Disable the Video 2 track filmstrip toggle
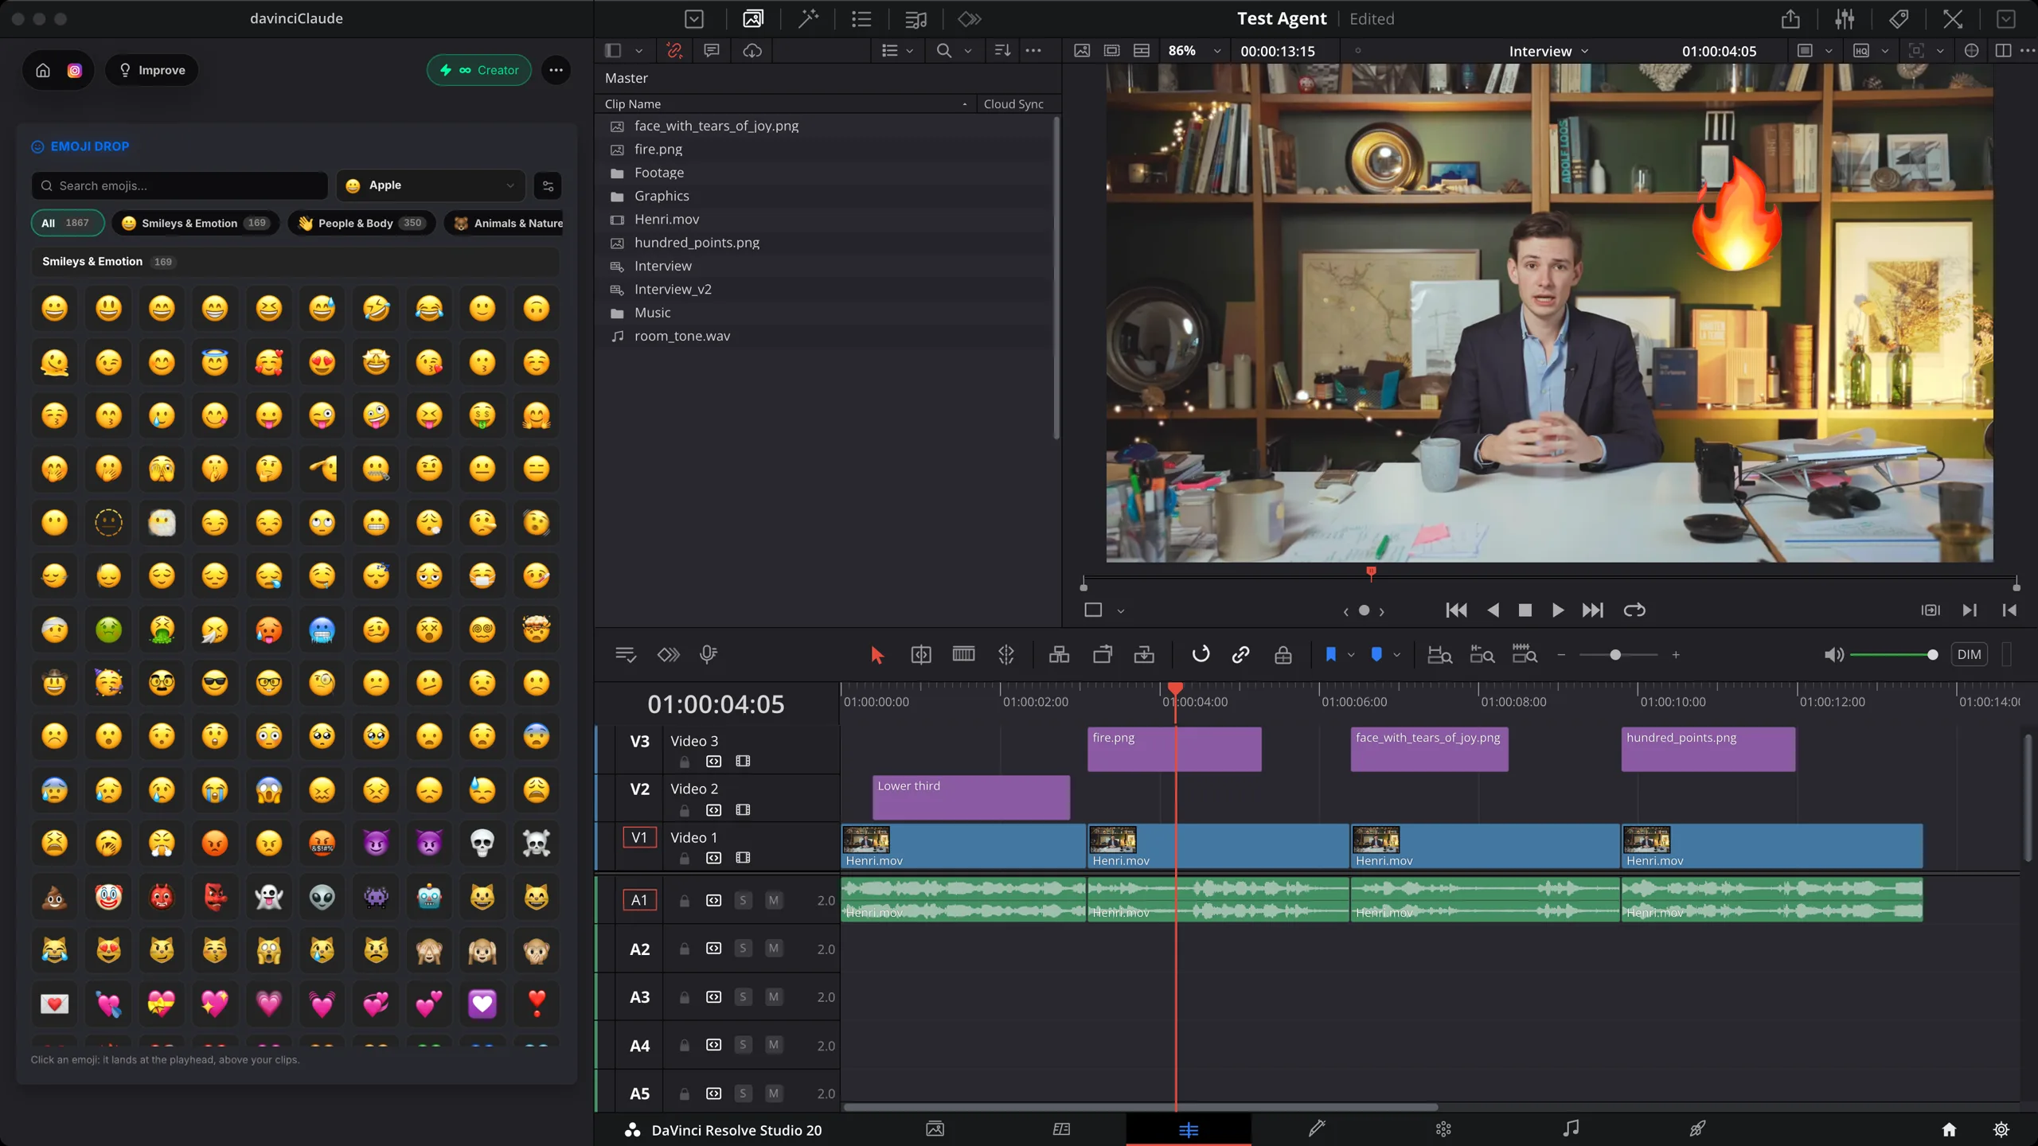The image size is (2038, 1146). tap(743, 809)
